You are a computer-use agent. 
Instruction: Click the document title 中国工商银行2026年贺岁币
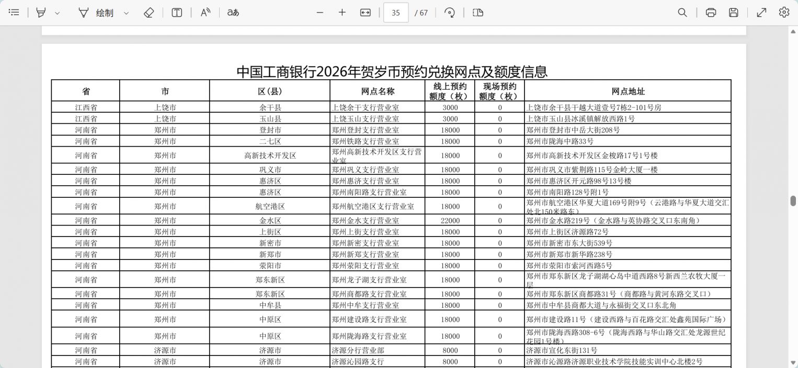click(392, 72)
